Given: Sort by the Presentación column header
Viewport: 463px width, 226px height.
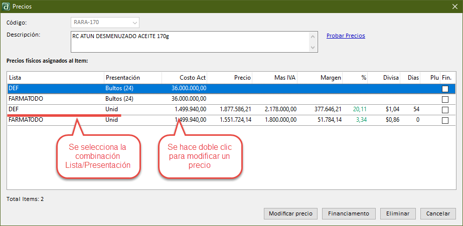Looking at the screenshot, I should 132,78.
